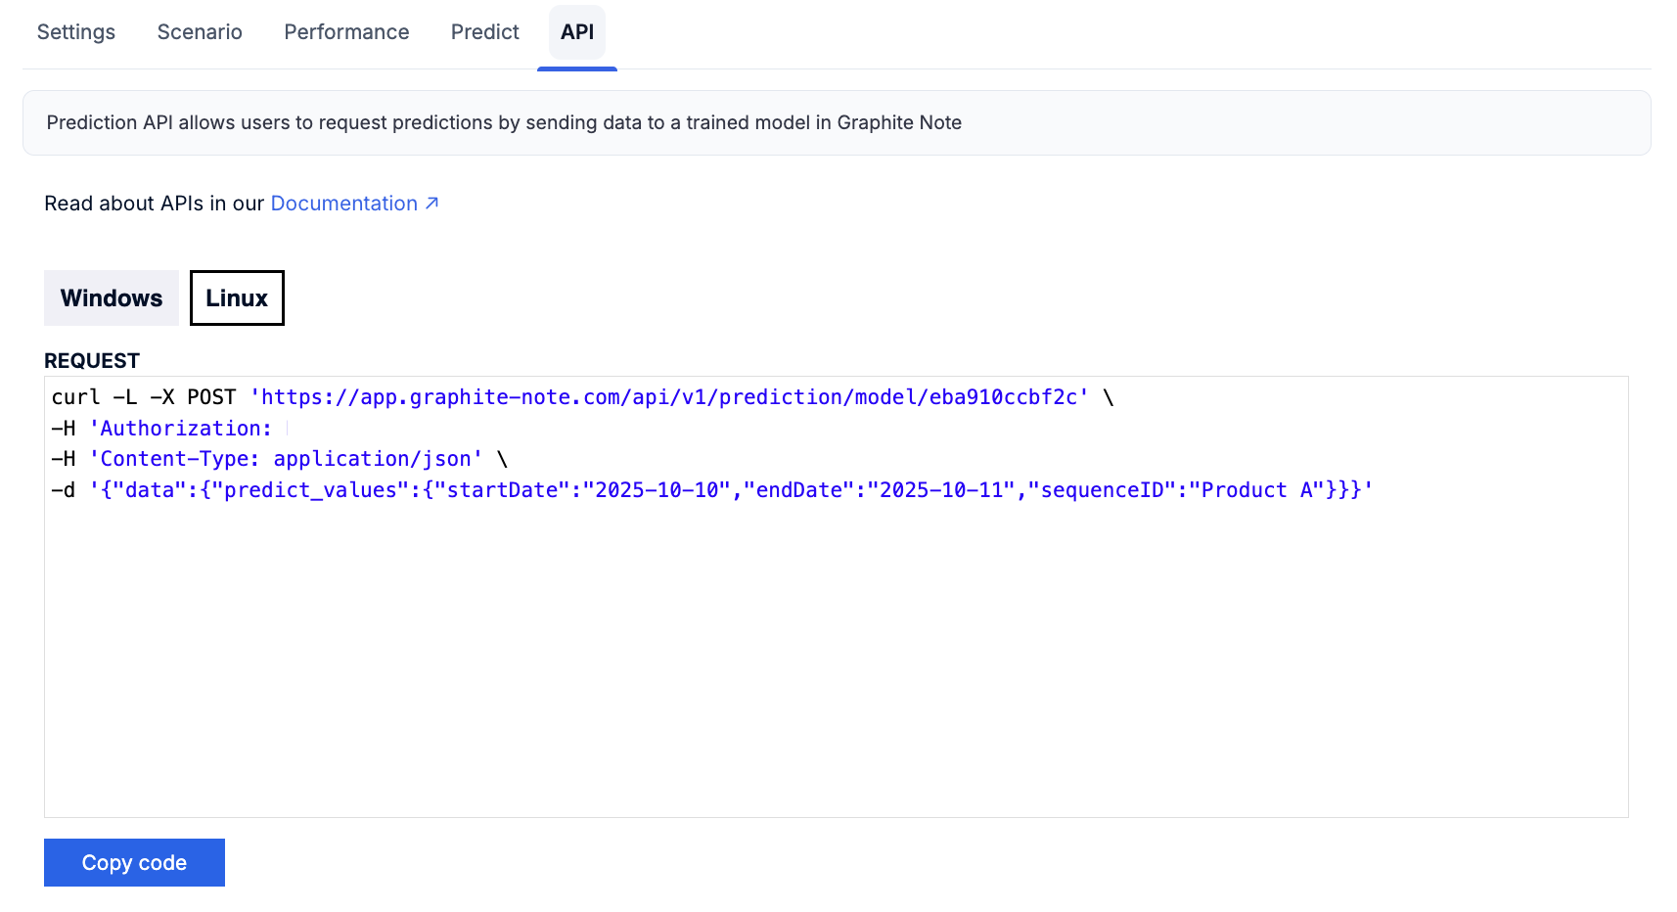1677x912 pixels.
Task: Click the endDate value 2025-10-11
Action: coord(940,490)
